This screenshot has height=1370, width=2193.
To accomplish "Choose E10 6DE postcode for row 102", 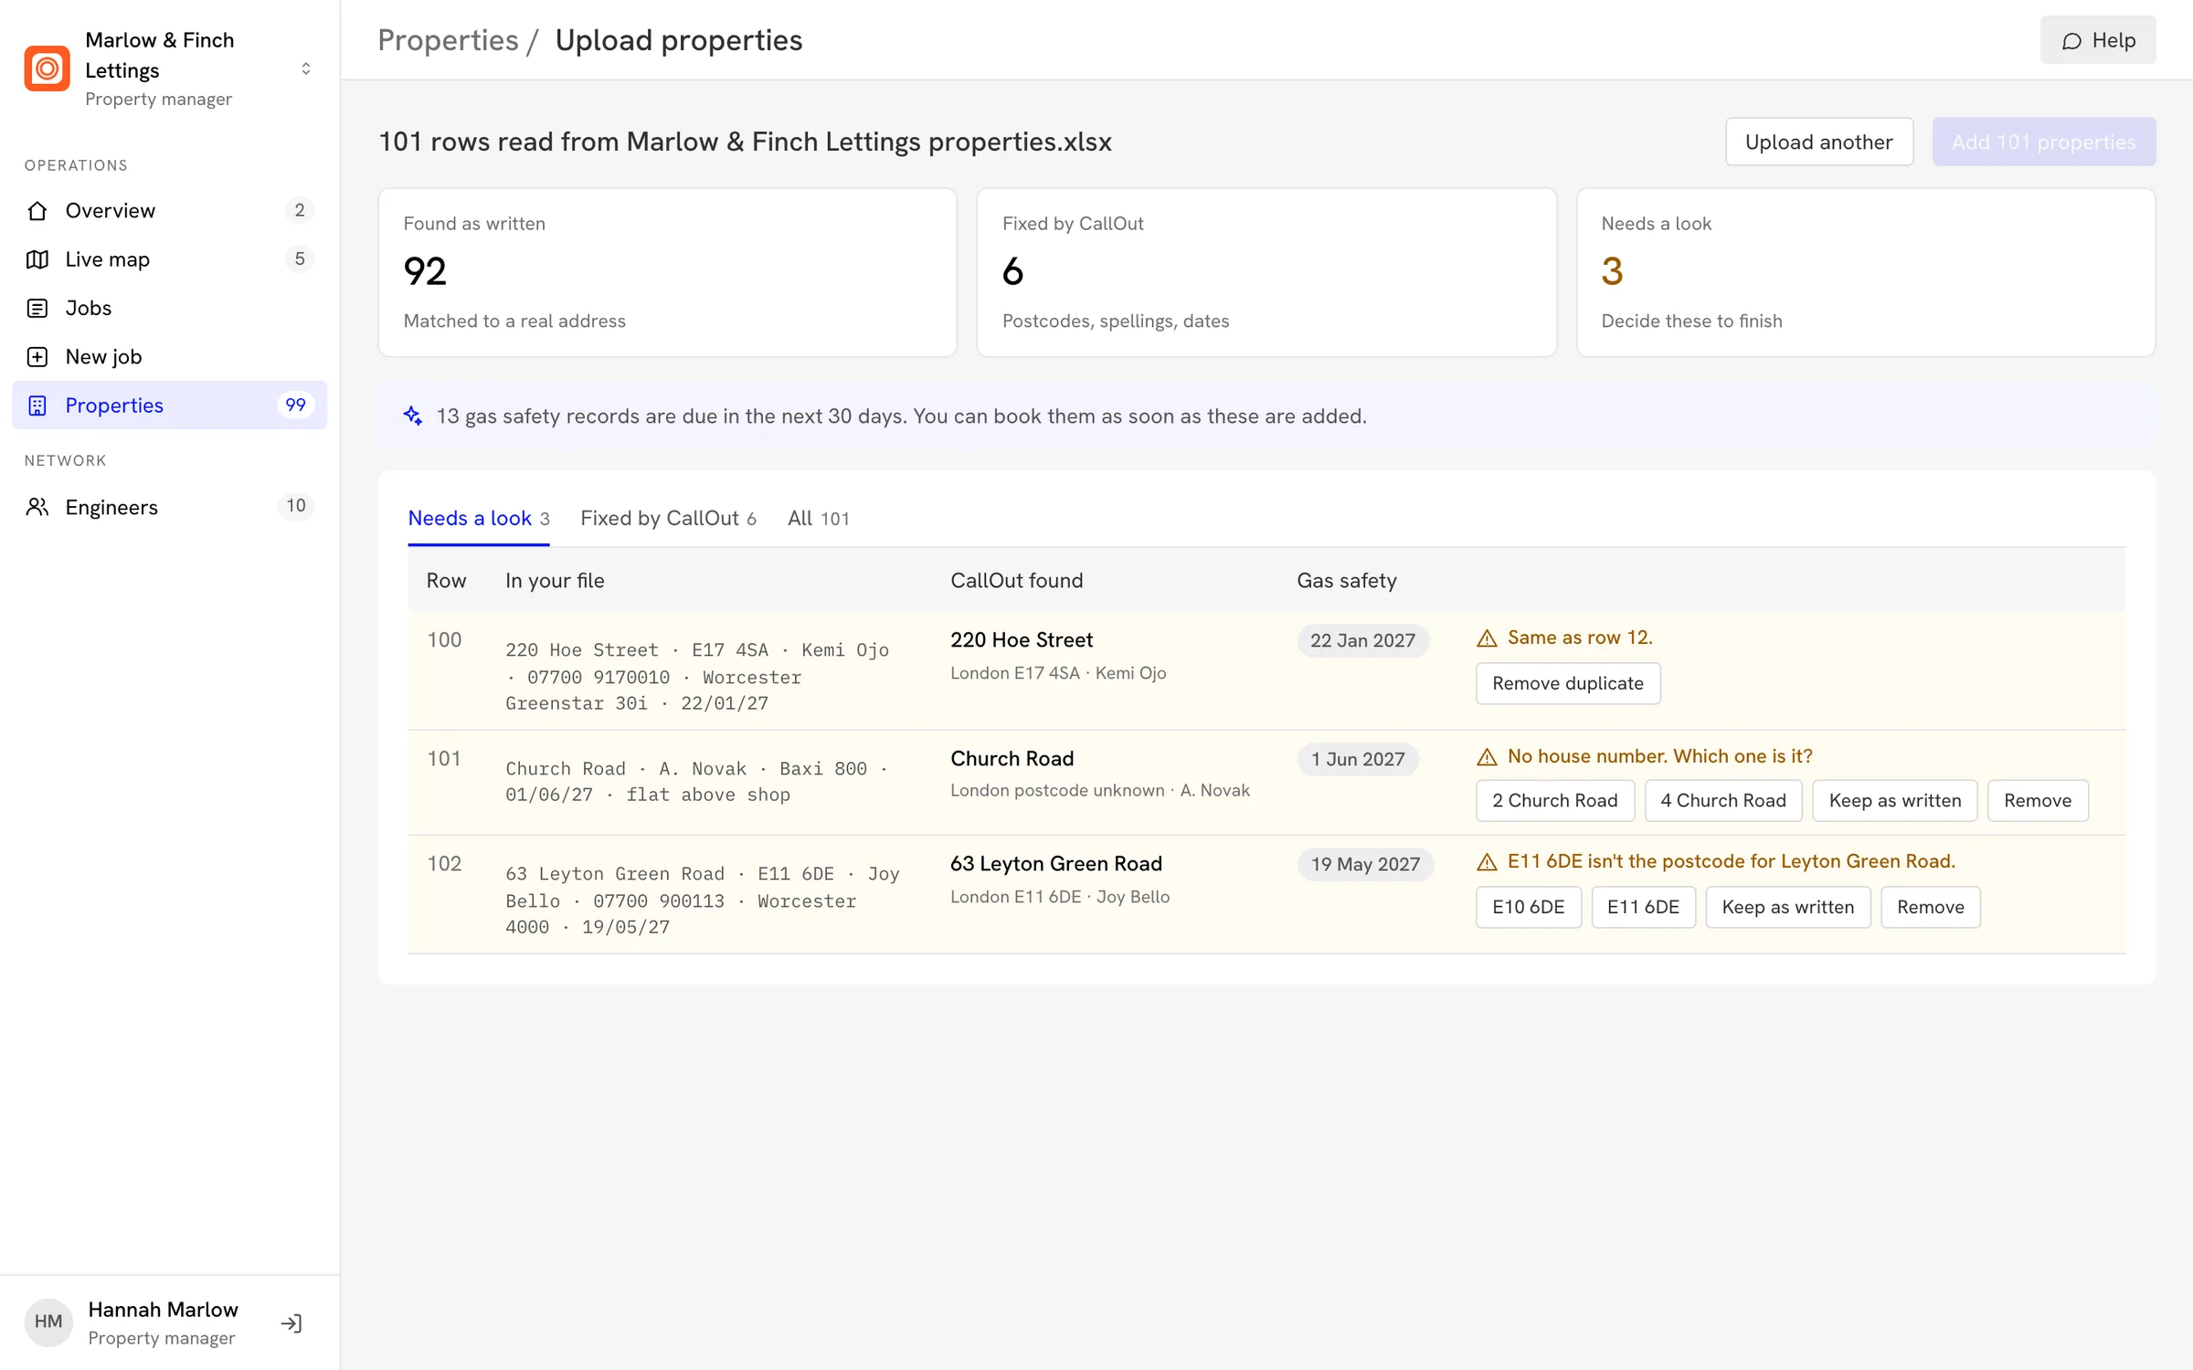I will pos(1528,907).
